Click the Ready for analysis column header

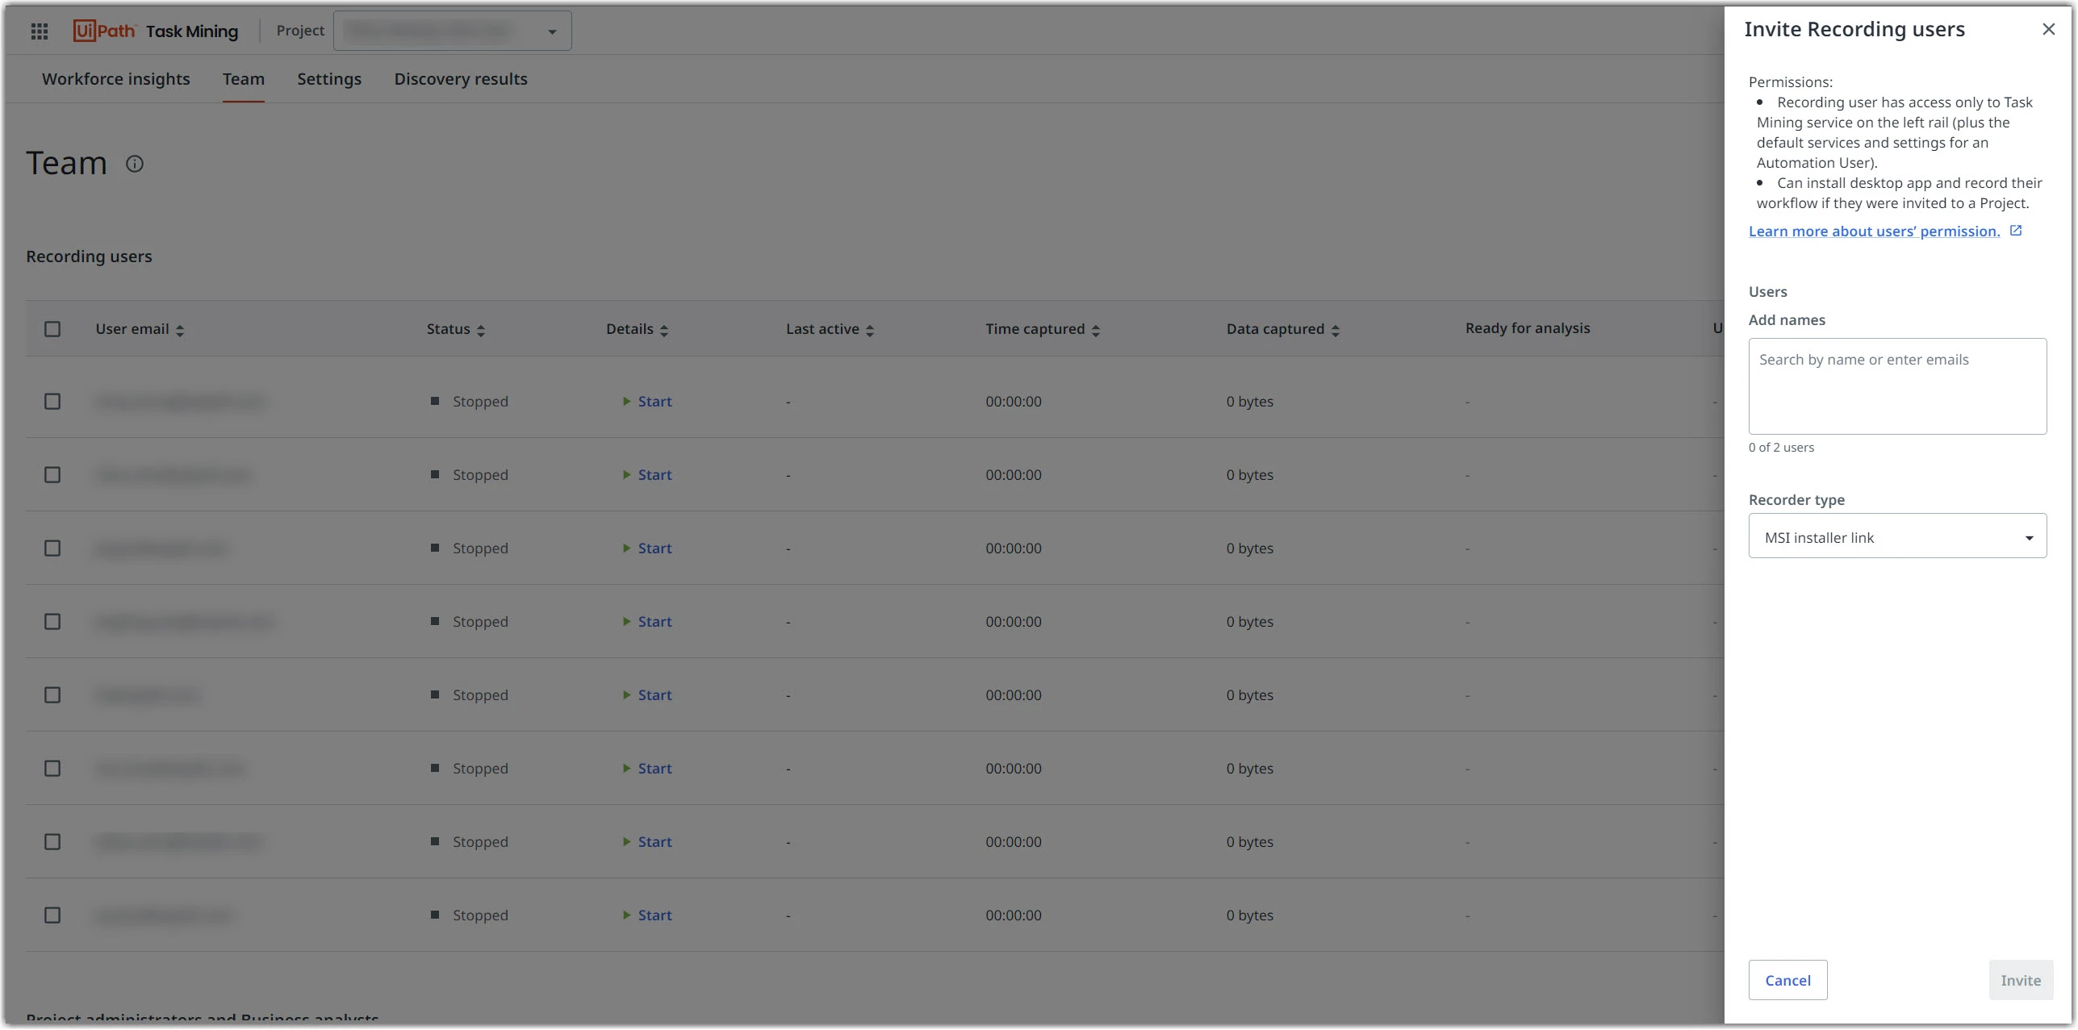click(1528, 328)
